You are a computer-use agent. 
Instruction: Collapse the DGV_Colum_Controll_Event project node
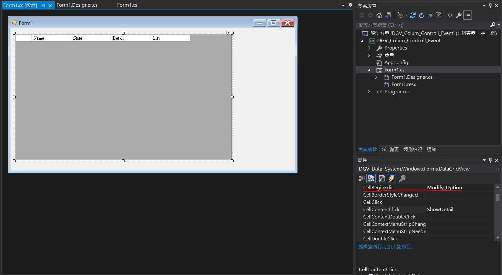362,41
